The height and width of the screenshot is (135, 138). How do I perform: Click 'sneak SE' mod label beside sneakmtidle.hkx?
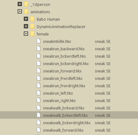tap(102, 42)
